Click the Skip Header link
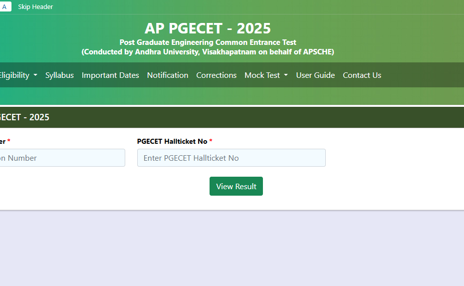 click(35, 7)
